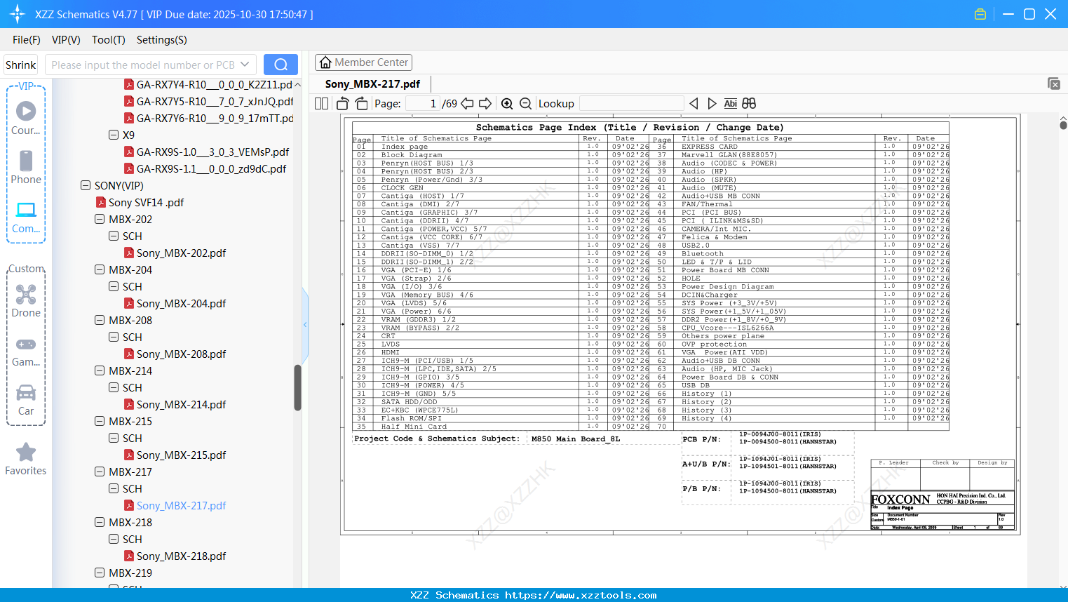Open the Drone sidebar category
Image resolution: width=1068 pixels, height=602 pixels.
26,300
